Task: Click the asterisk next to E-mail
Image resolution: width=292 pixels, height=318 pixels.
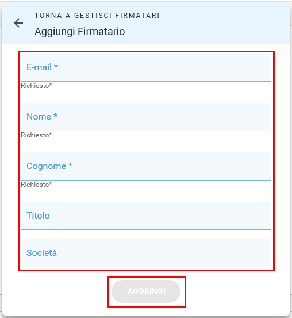Action: pos(56,66)
